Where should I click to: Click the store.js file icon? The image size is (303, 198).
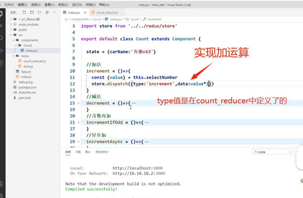click(x=20, y=66)
